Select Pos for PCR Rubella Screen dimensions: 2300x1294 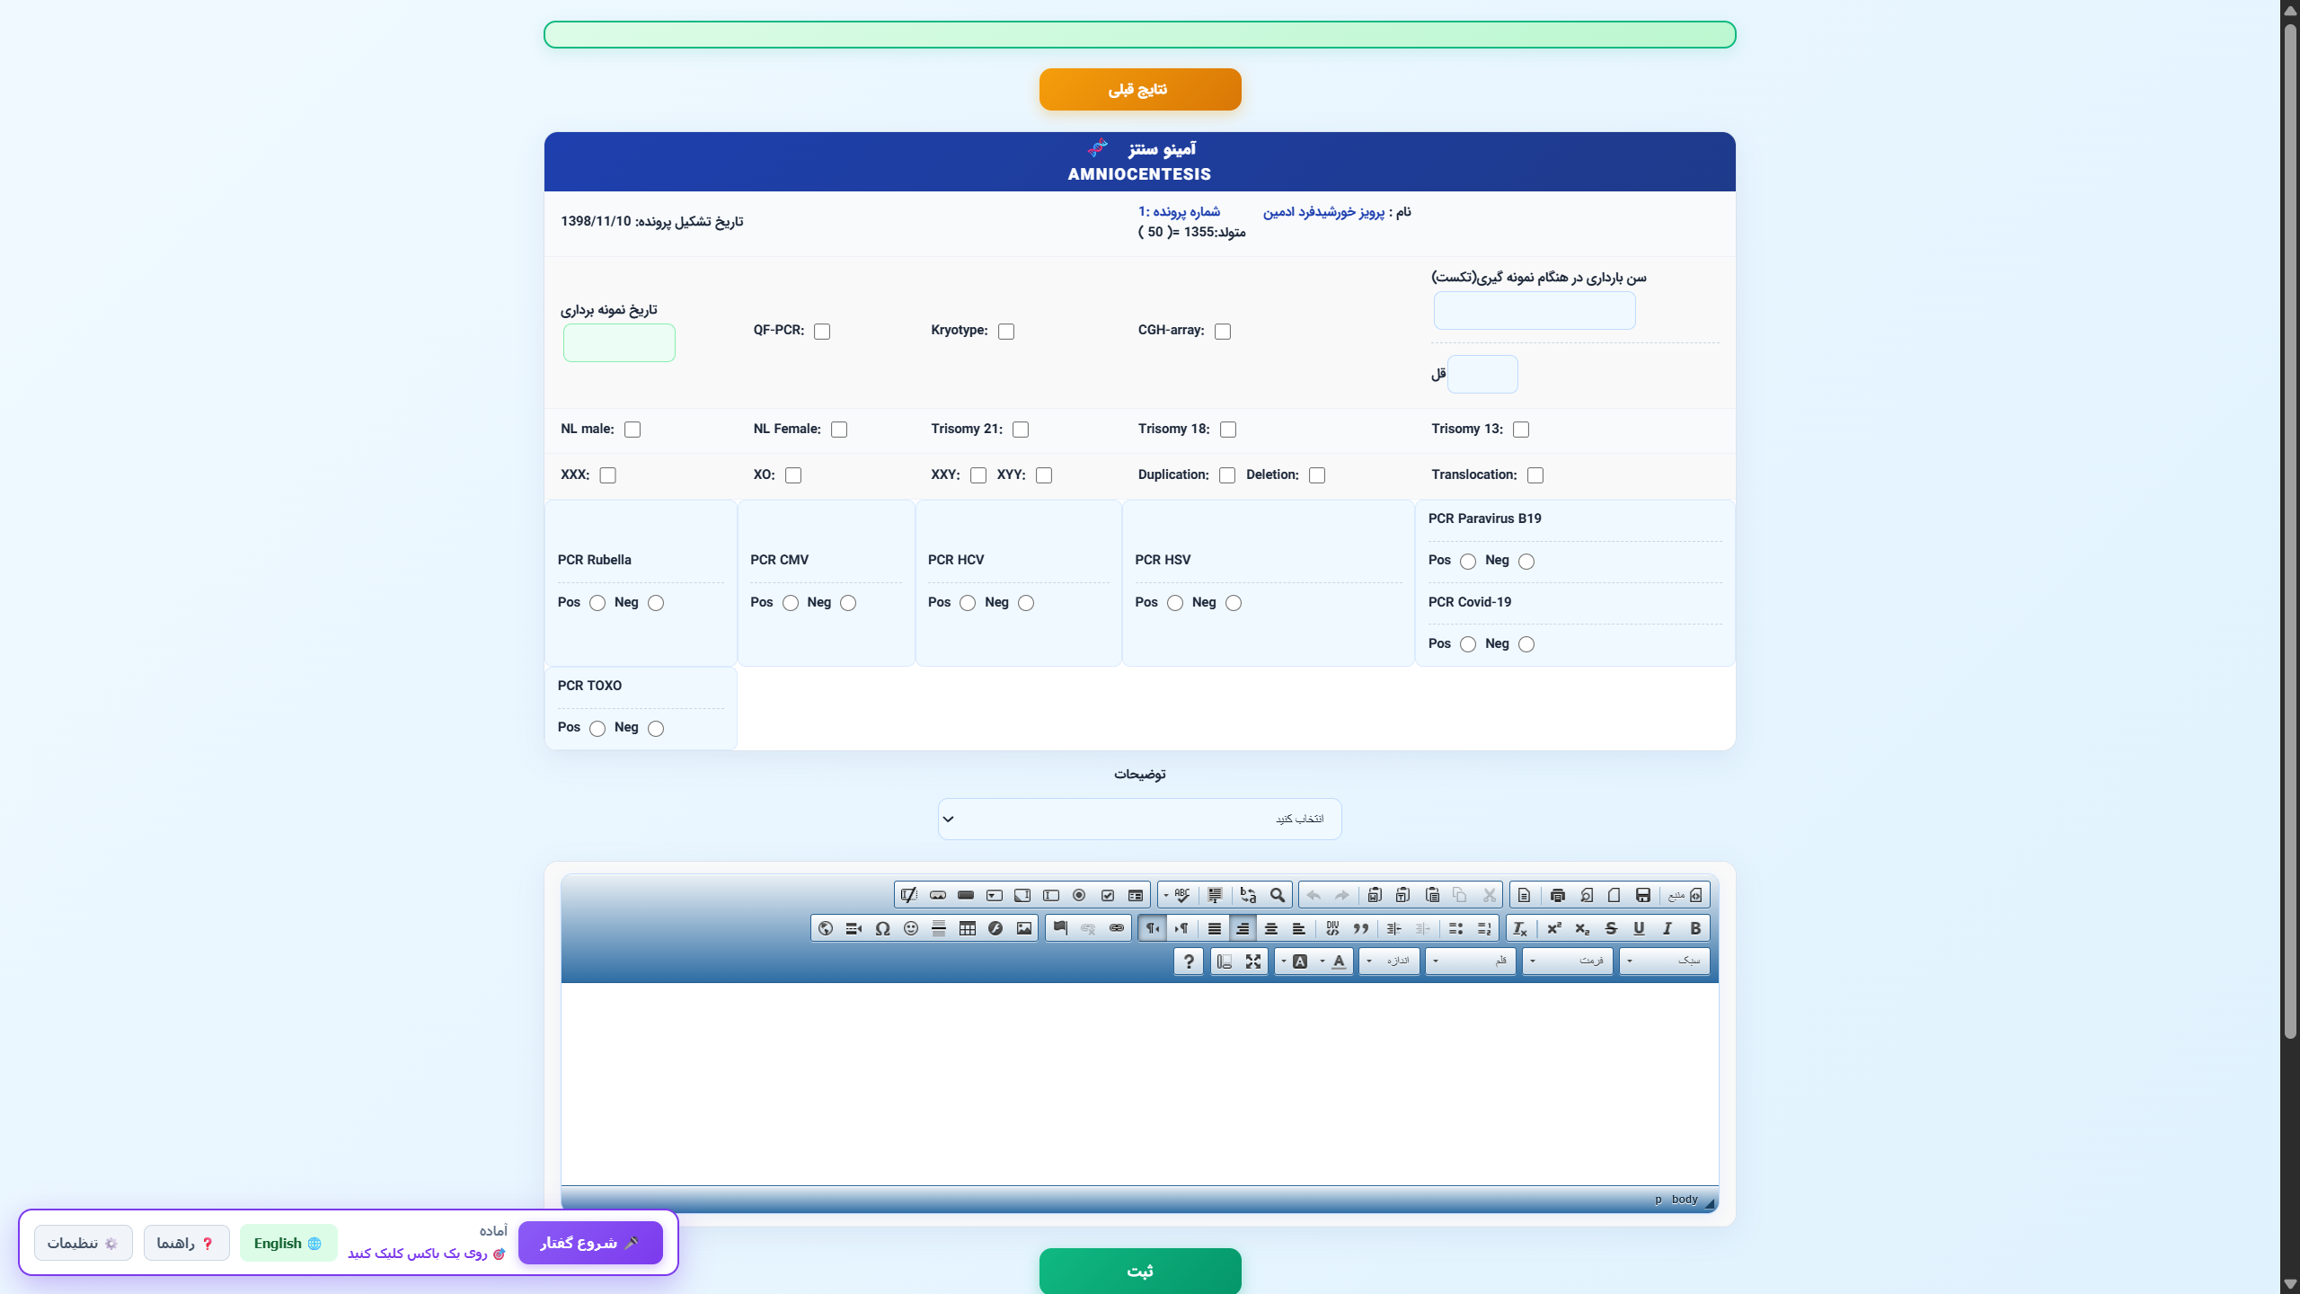[x=597, y=603]
